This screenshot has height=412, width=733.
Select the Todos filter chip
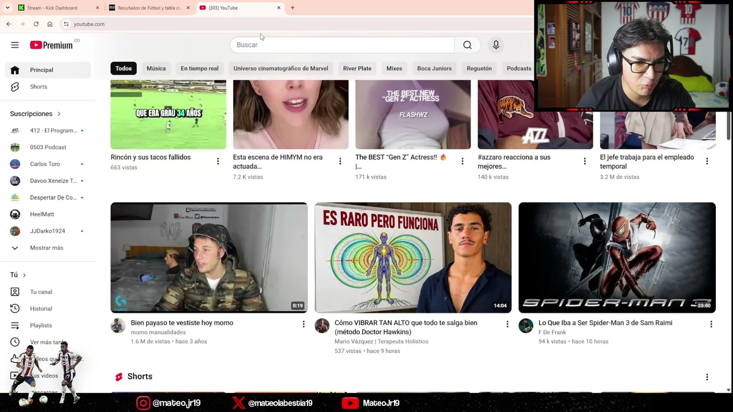point(123,69)
